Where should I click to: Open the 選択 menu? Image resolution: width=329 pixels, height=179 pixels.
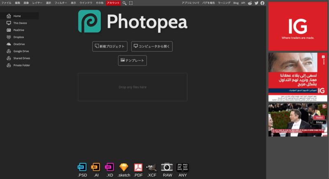(49, 3)
